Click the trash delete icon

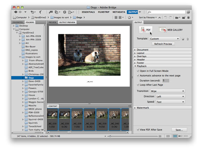[x=188, y=17]
